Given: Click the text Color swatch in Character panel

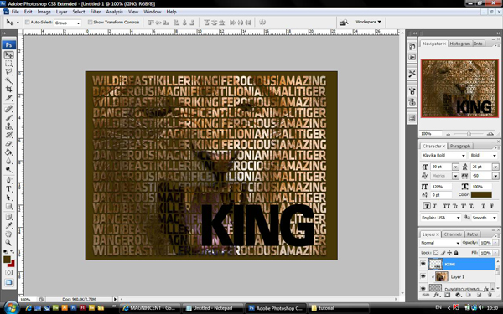Looking at the screenshot, I should click(481, 195).
